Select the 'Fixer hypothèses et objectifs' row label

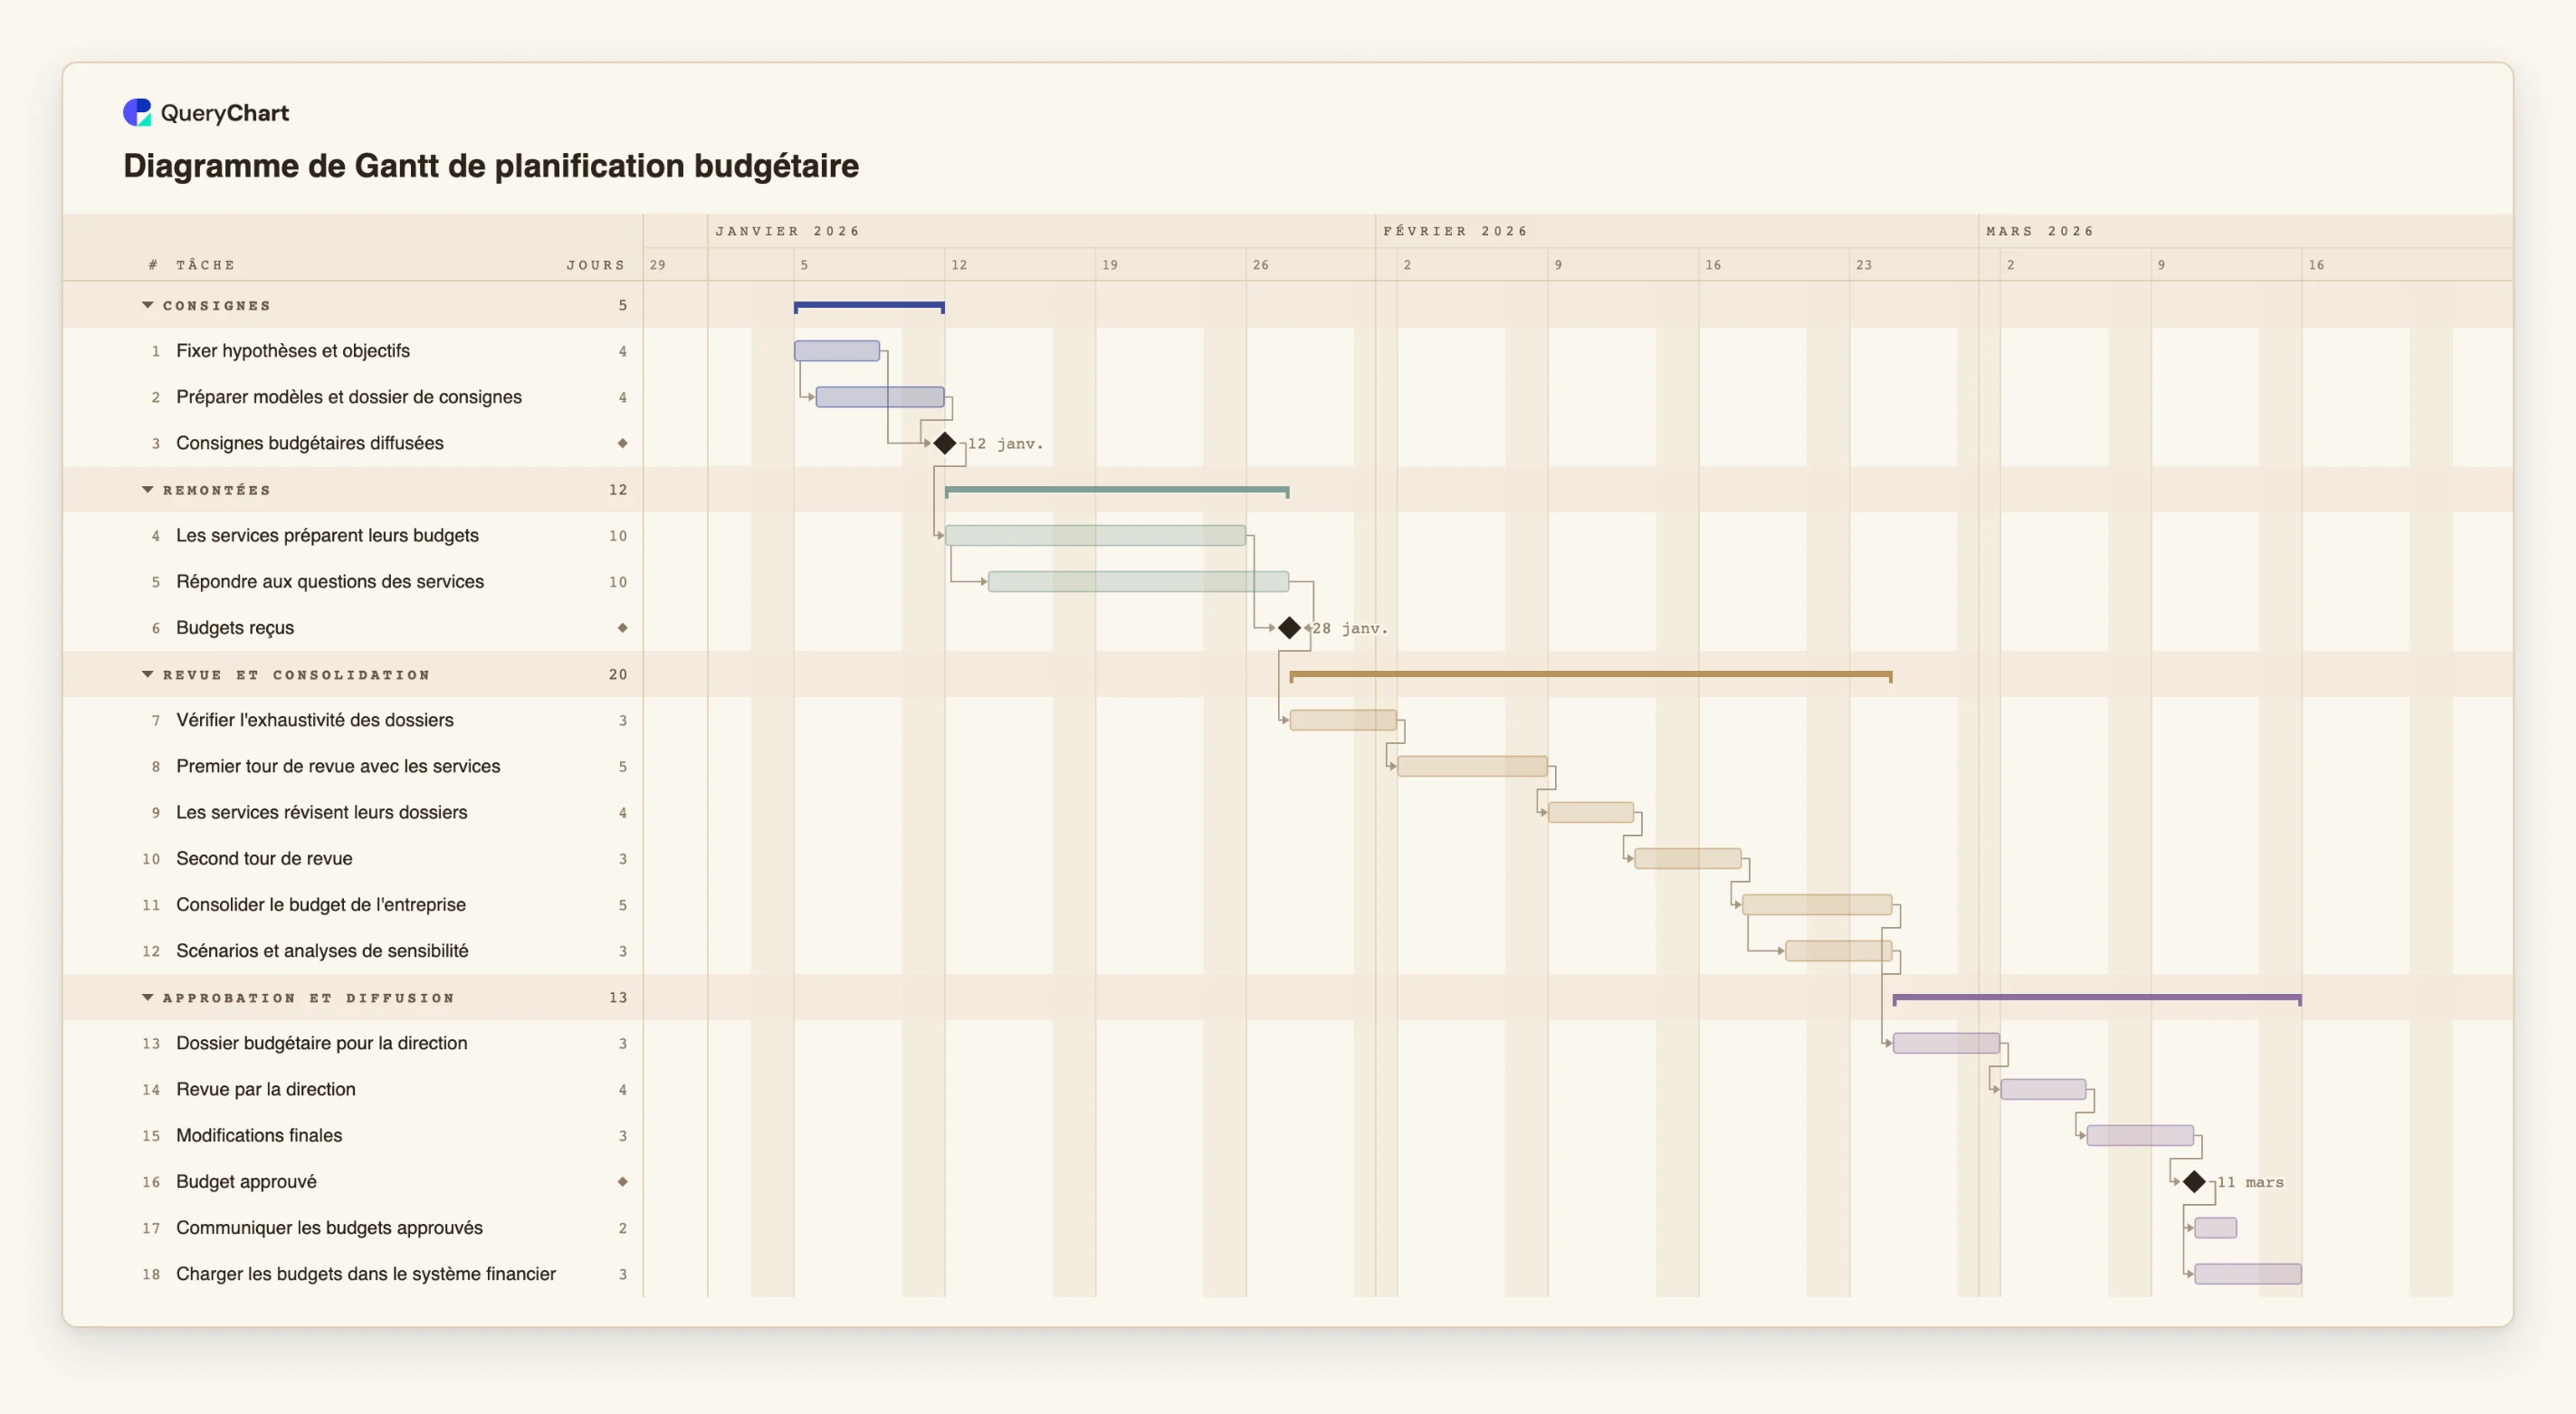(x=293, y=351)
